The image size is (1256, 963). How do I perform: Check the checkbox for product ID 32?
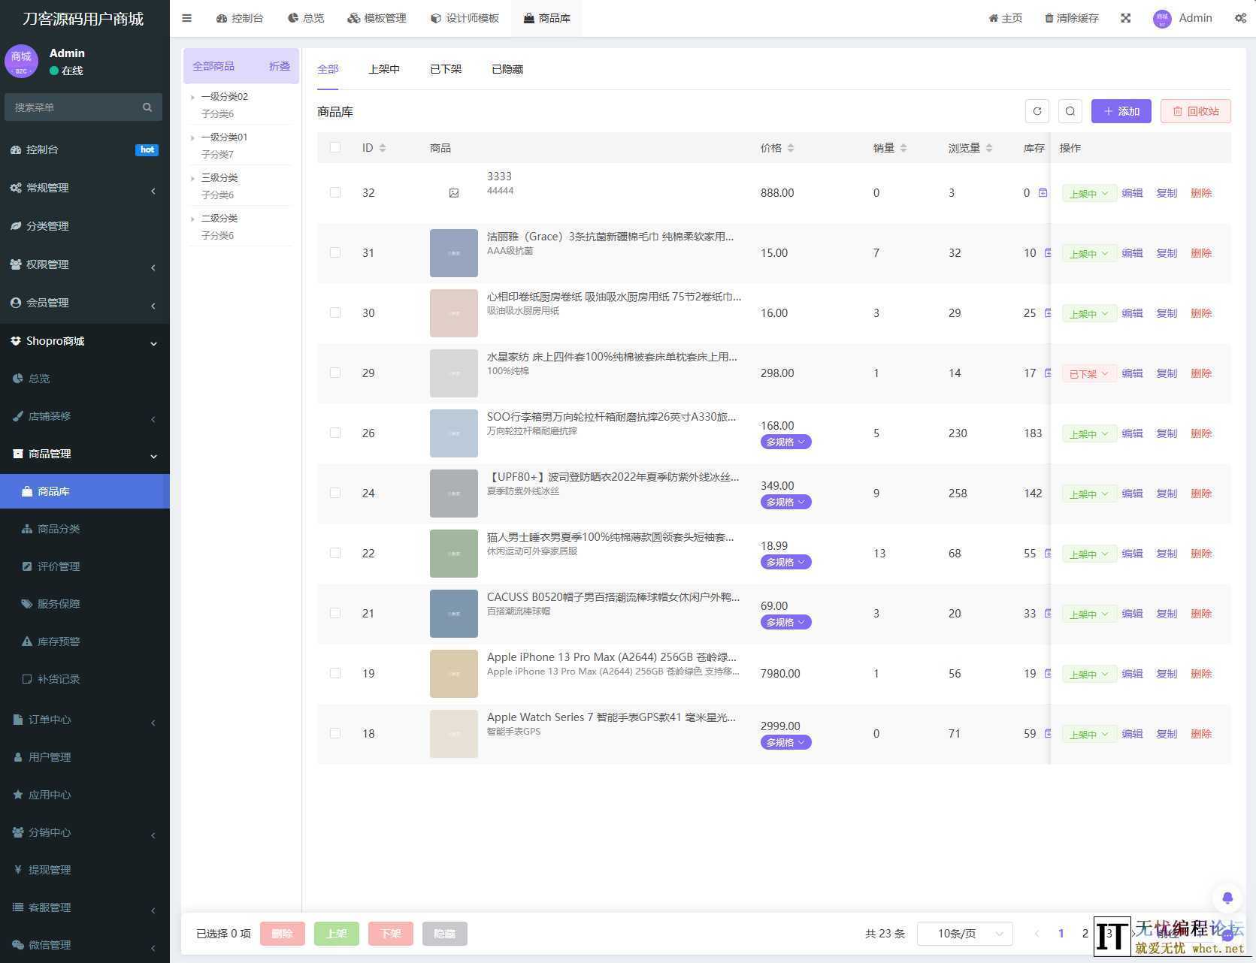pyautogui.click(x=335, y=192)
